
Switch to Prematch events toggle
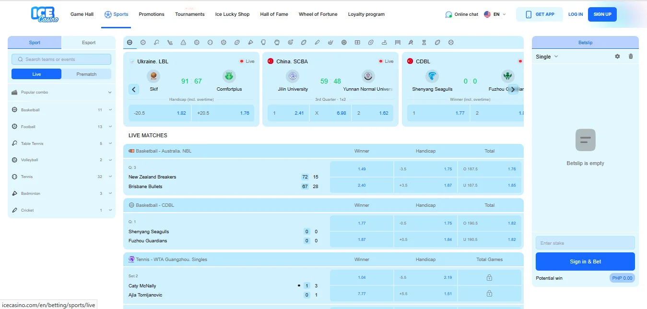coord(86,74)
